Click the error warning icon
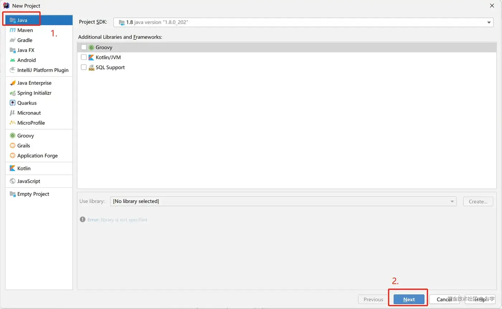This screenshot has width=502, height=309. click(x=82, y=219)
